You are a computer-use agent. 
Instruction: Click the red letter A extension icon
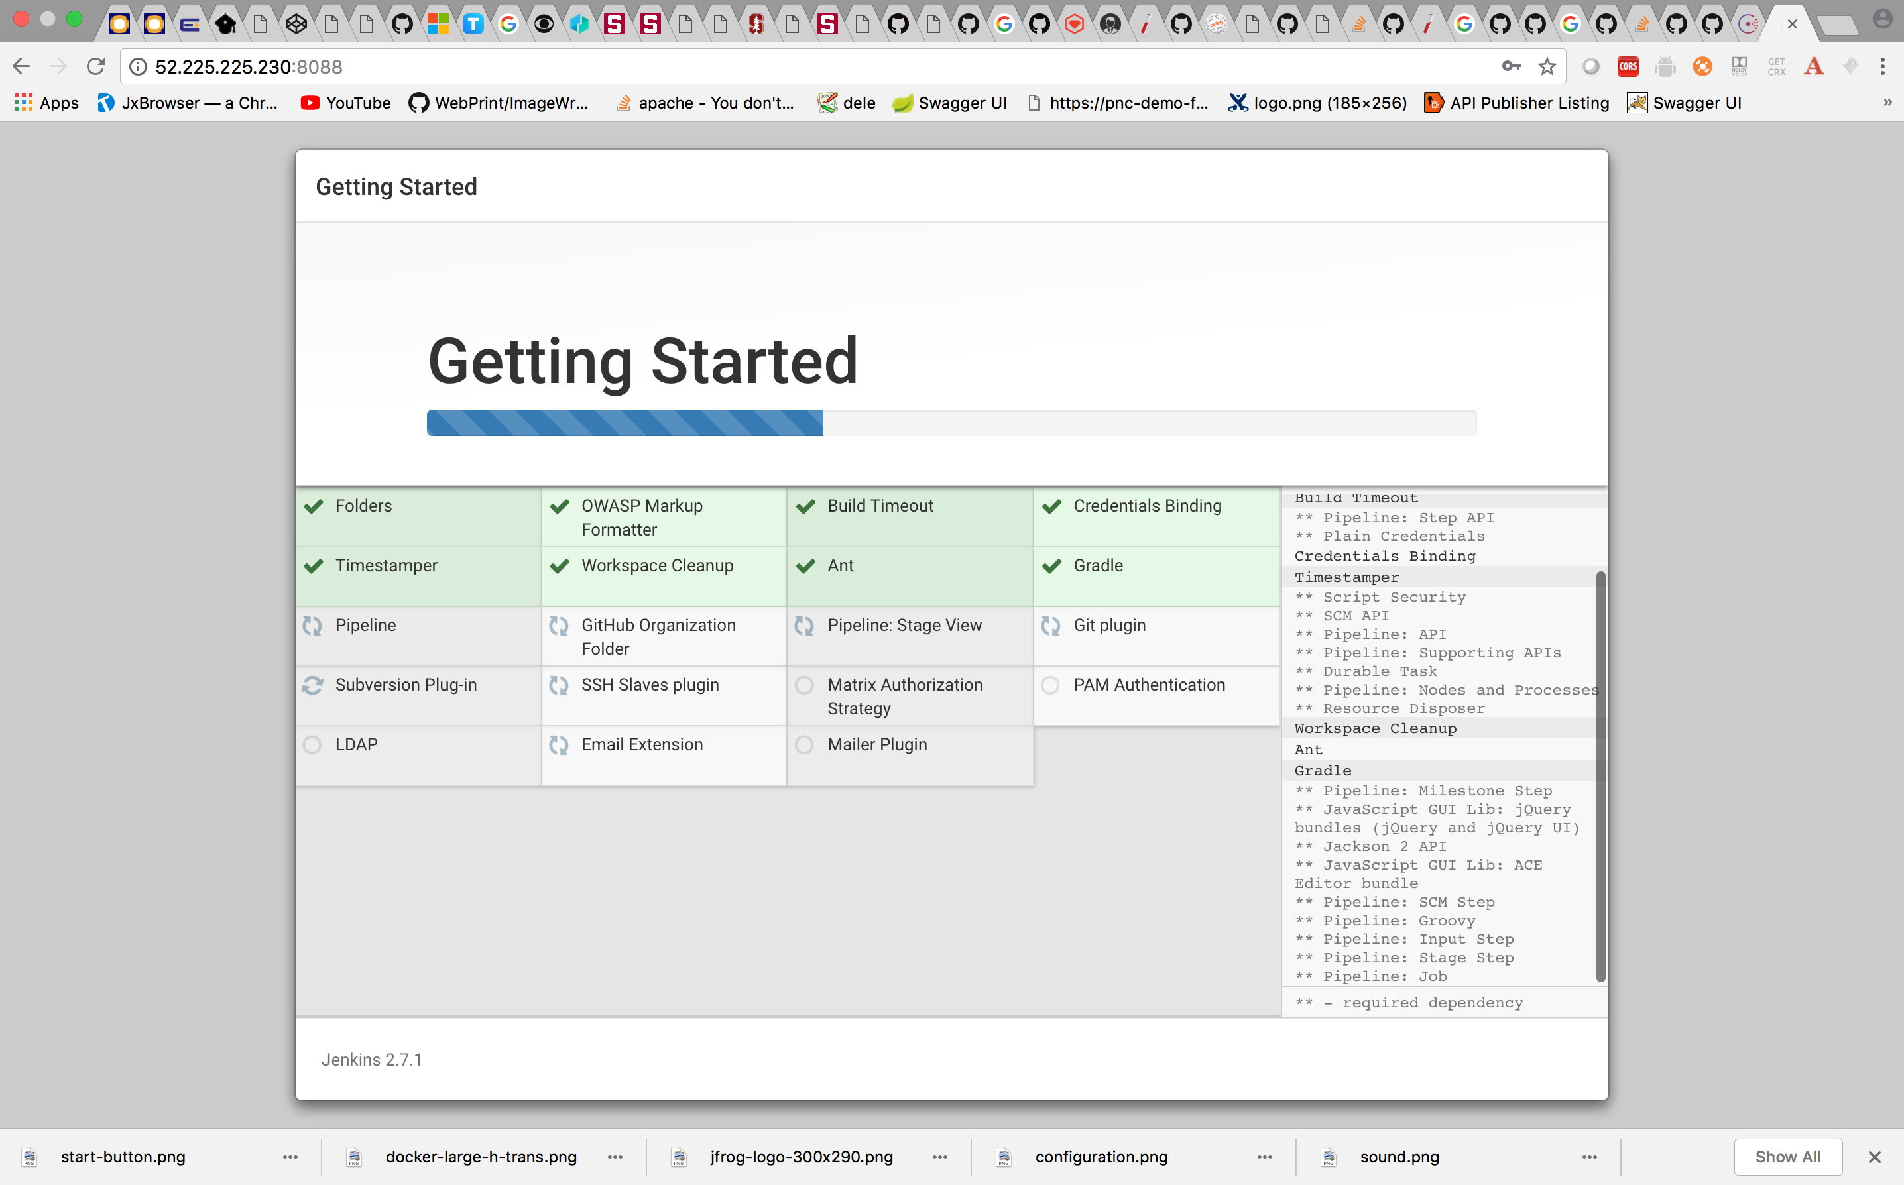point(1813,67)
